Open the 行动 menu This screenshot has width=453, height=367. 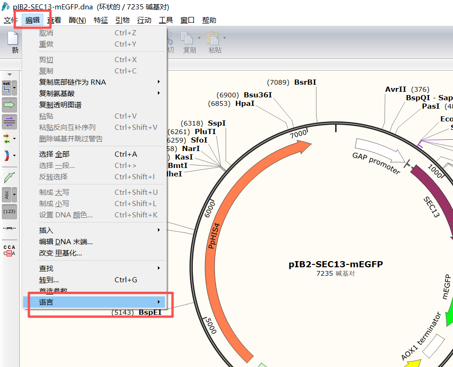tap(144, 20)
